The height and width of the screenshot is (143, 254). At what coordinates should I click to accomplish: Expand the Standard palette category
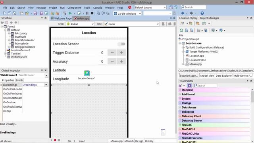point(180,90)
